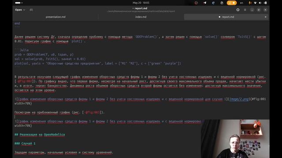Screen dimensions: 282x158
Task: Click the image/2.png link in editor
Action: click(239, 99)
